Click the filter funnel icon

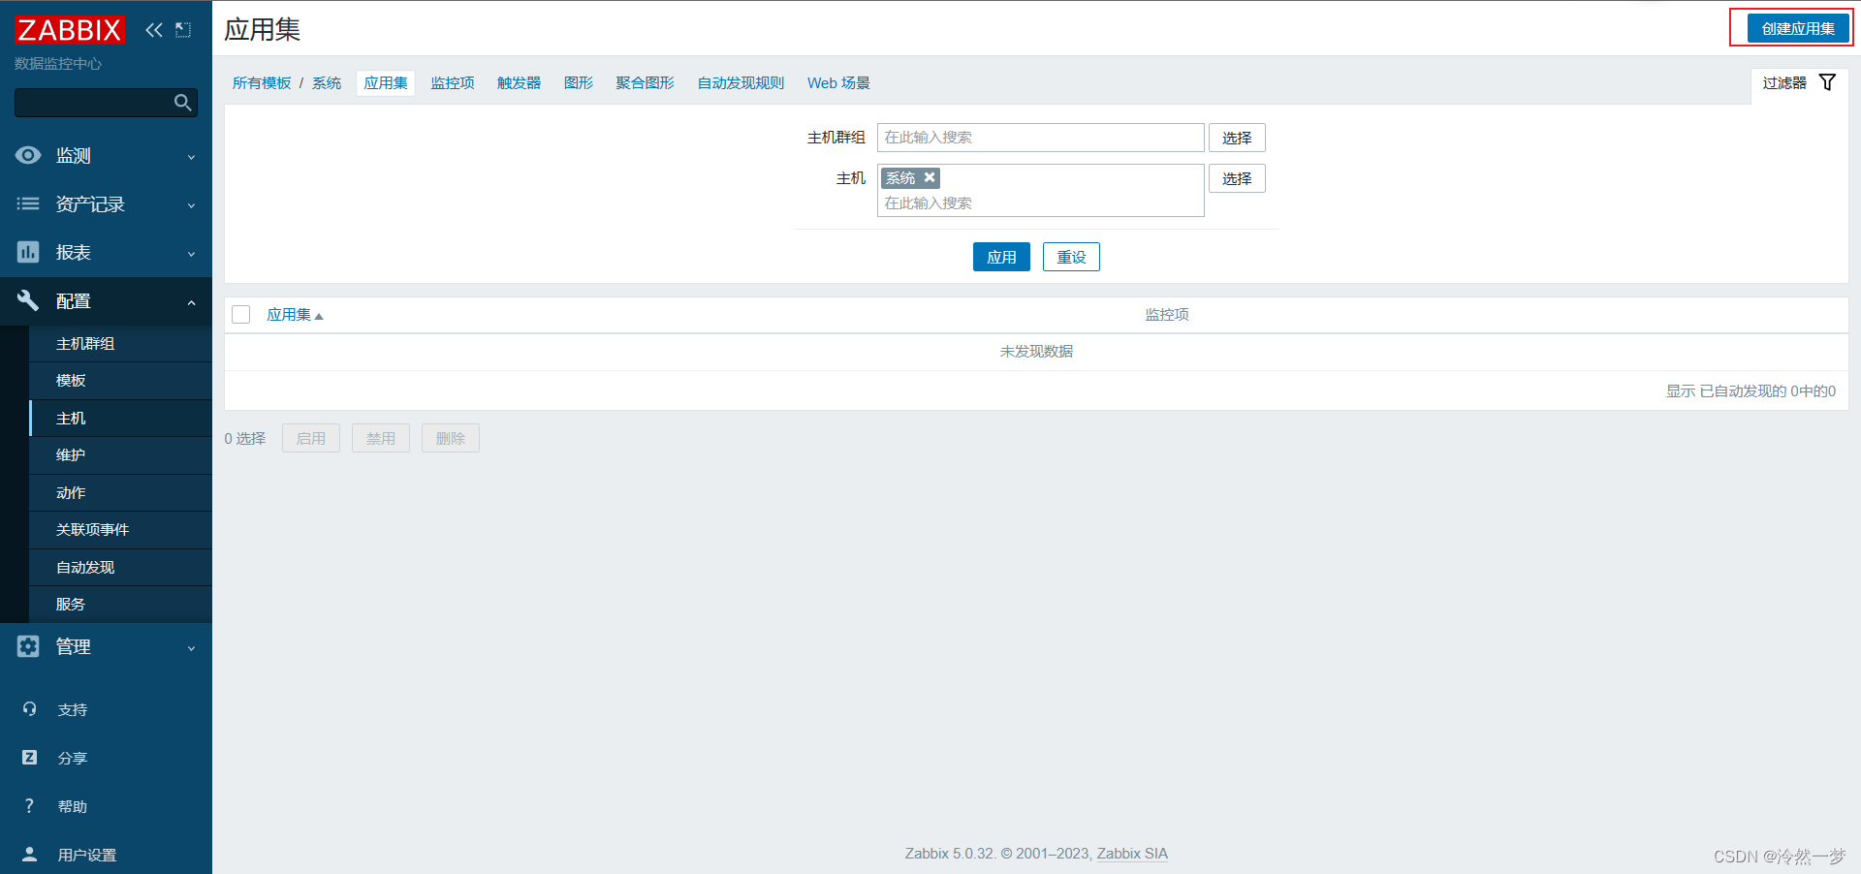pos(1827,82)
